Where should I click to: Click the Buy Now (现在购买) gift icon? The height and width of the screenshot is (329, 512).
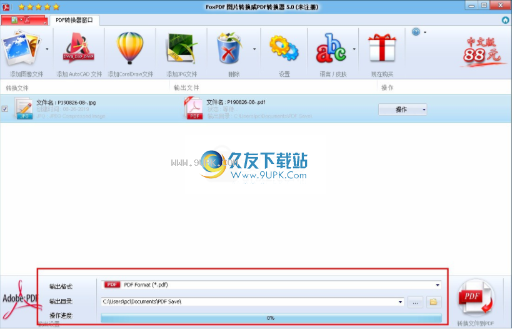pos(382,48)
